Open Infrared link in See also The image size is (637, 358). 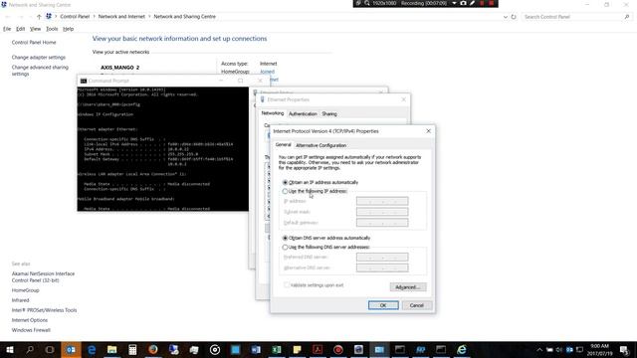[x=20, y=300]
